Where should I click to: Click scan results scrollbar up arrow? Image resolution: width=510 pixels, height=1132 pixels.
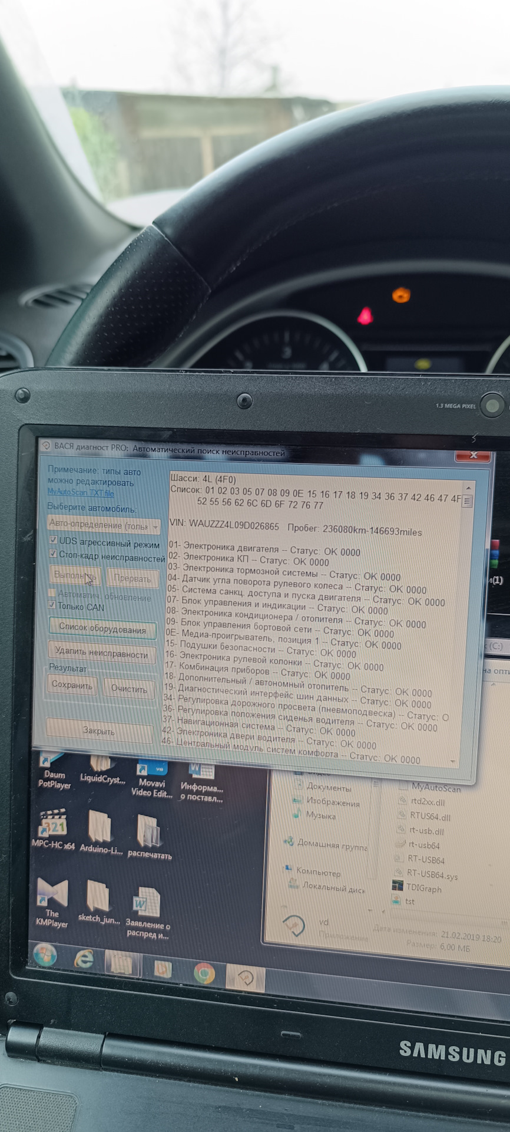click(468, 489)
